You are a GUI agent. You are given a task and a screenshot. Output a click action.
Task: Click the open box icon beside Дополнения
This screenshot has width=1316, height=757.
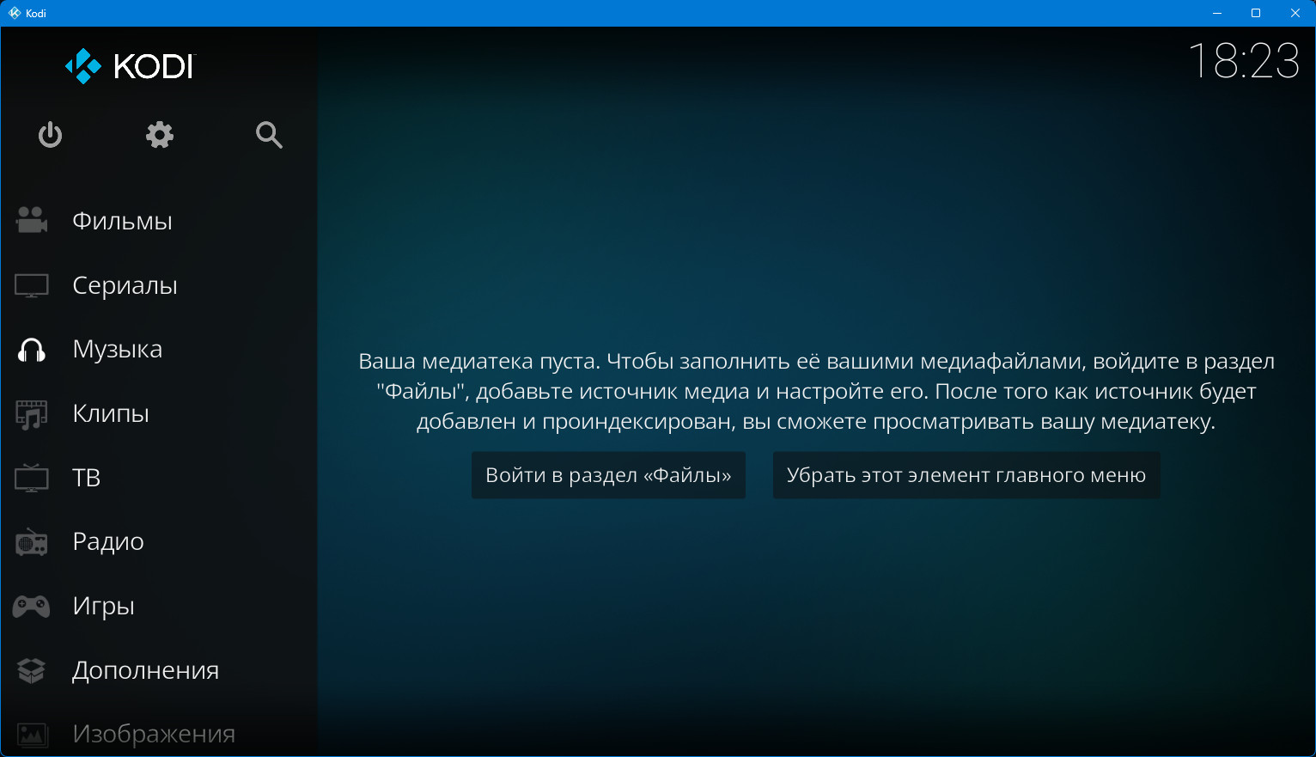[32, 670]
